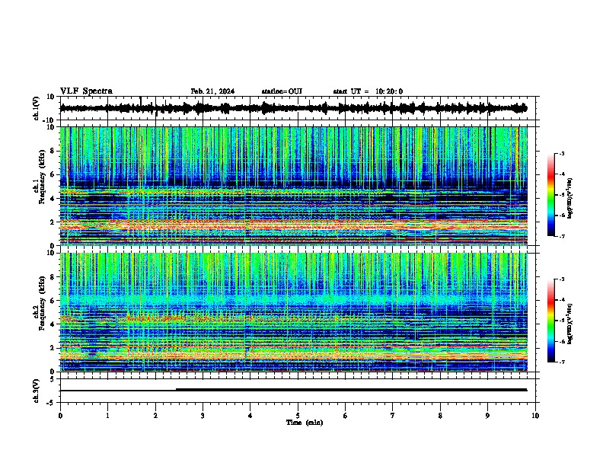Image resolution: width=603 pixels, height=466 pixels.
Task: Click the ch.1 log(PSD) color scale caption
Action: click(570, 198)
